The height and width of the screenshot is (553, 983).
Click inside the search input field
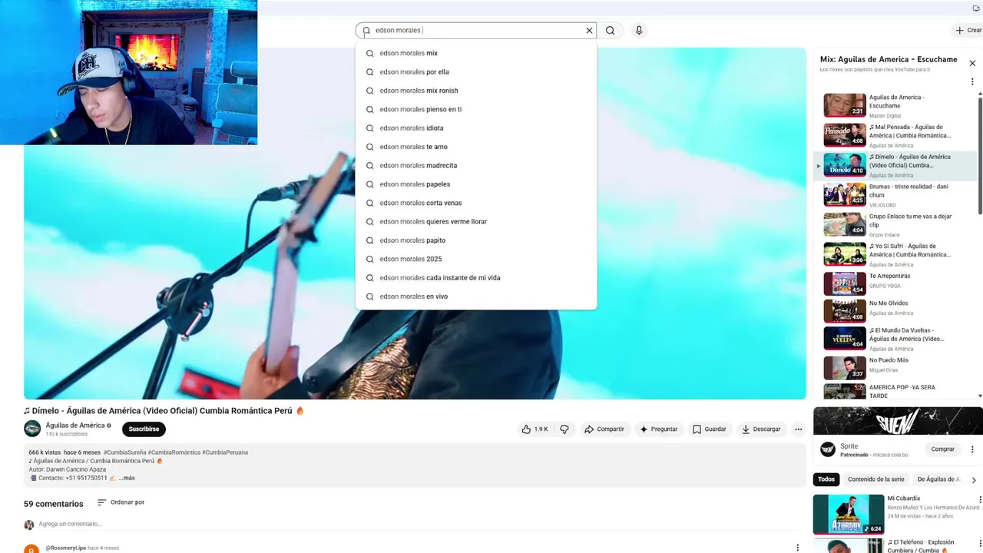point(478,31)
